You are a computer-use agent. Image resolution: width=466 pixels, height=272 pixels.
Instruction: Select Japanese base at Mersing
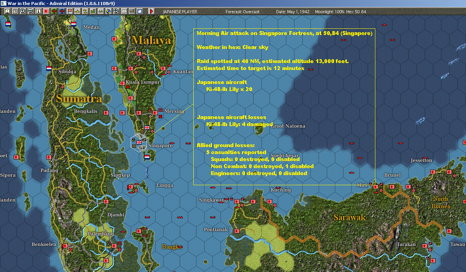(x=155, y=113)
